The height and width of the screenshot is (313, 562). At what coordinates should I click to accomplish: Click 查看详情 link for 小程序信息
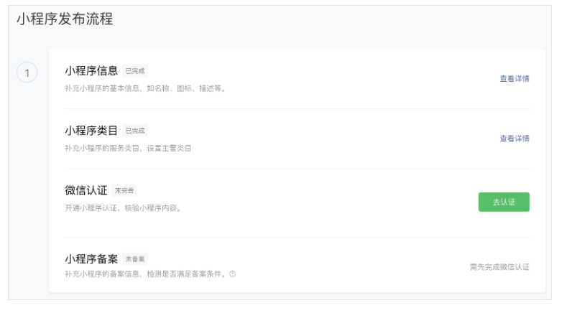click(515, 79)
